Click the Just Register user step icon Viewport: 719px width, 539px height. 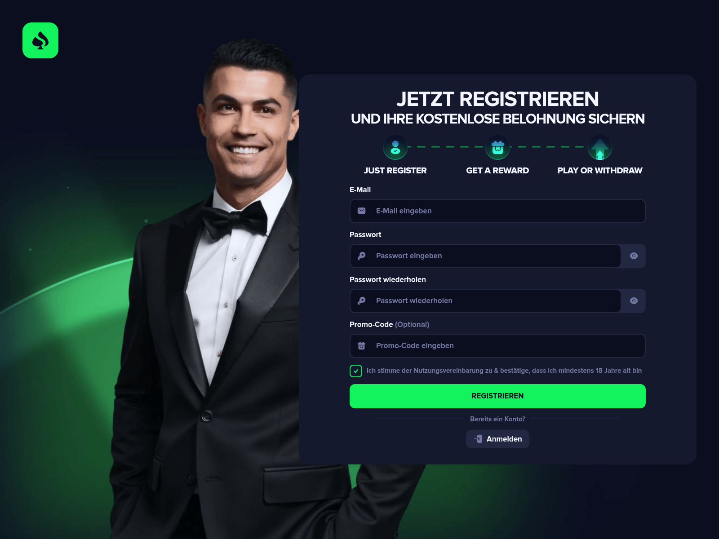pos(395,147)
